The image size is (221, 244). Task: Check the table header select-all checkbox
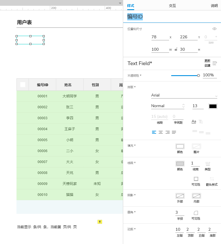[x=23, y=85]
